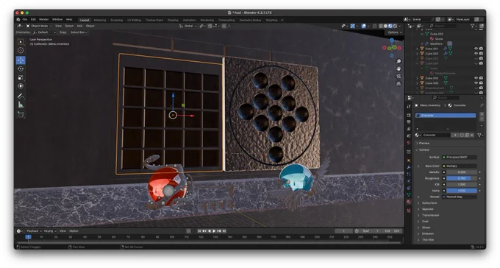Adjust the Metallic slider

[x=462, y=172]
